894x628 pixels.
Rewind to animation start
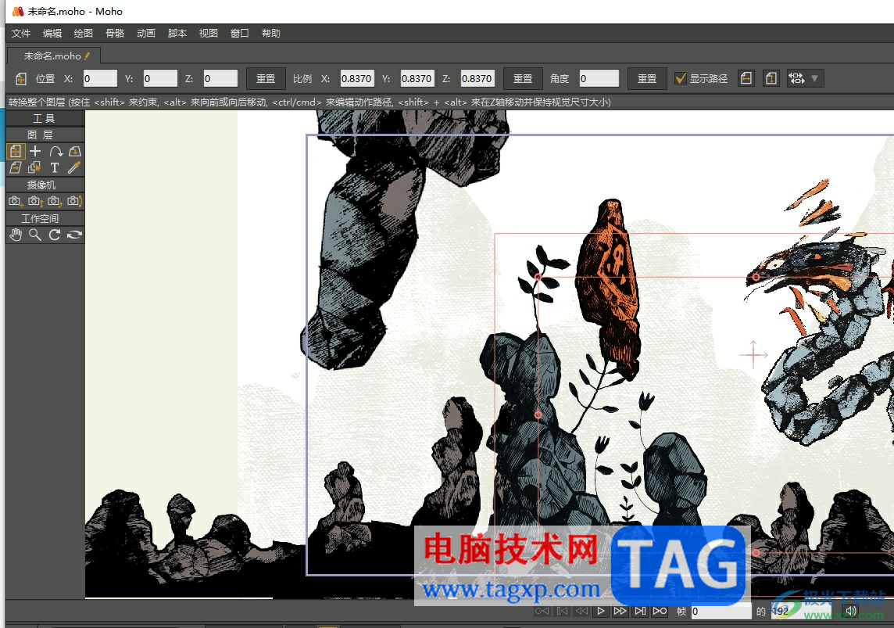pos(542,611)
